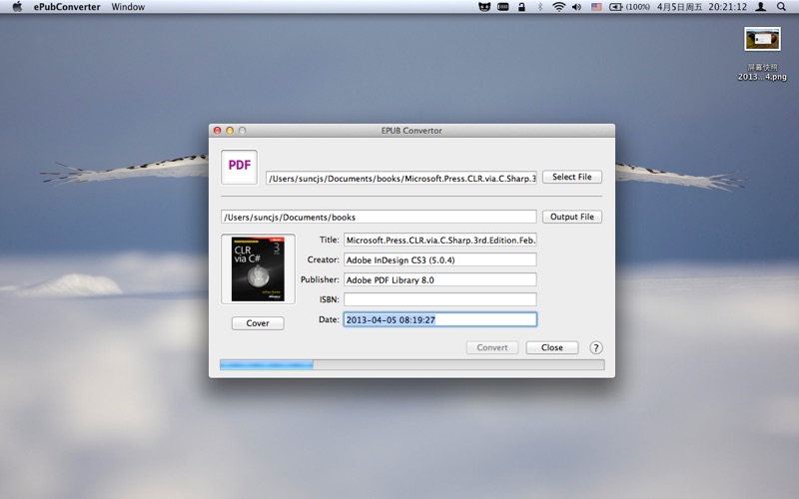The width and height of the screenshot is (799, 499).
Task: Click the source file path field
Action: point(401,179)
